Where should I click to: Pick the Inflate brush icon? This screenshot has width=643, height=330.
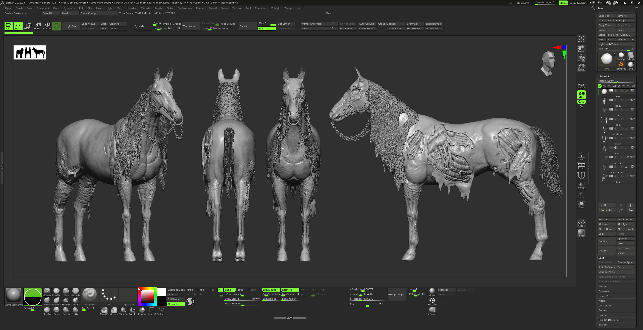[x=76, y=301]
